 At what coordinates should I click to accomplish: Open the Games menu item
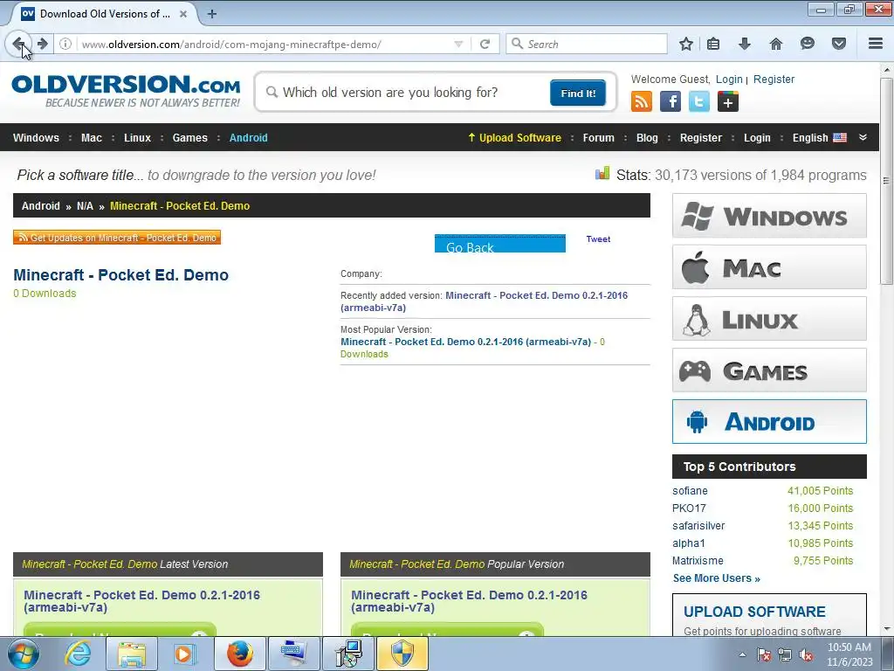tap(189, 137)
